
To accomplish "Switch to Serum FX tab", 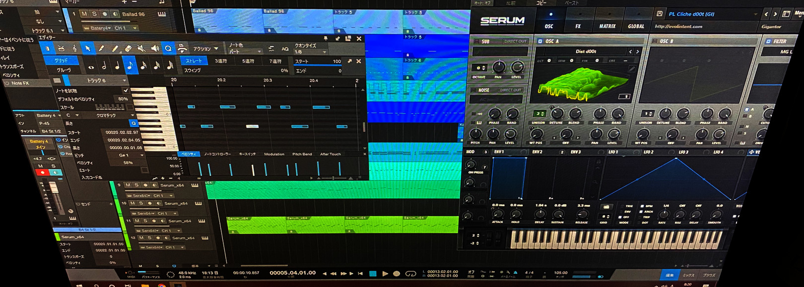I will (x=578, y=26).
